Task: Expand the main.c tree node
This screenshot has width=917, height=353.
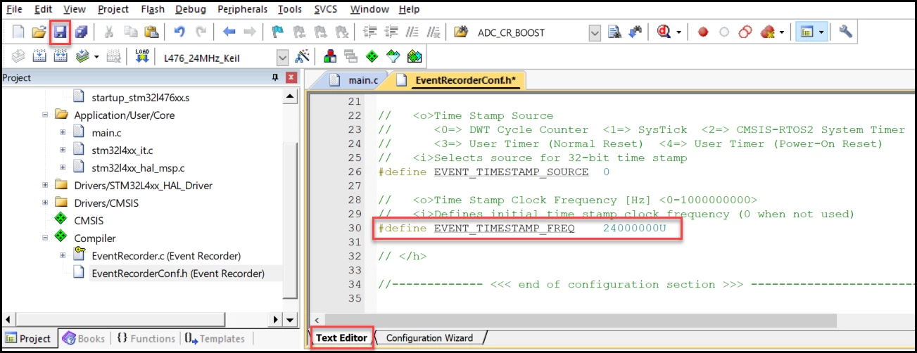Action: 63,132
